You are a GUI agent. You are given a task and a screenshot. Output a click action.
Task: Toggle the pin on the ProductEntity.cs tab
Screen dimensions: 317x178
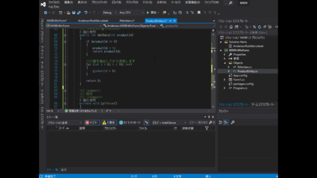(170, 21)
